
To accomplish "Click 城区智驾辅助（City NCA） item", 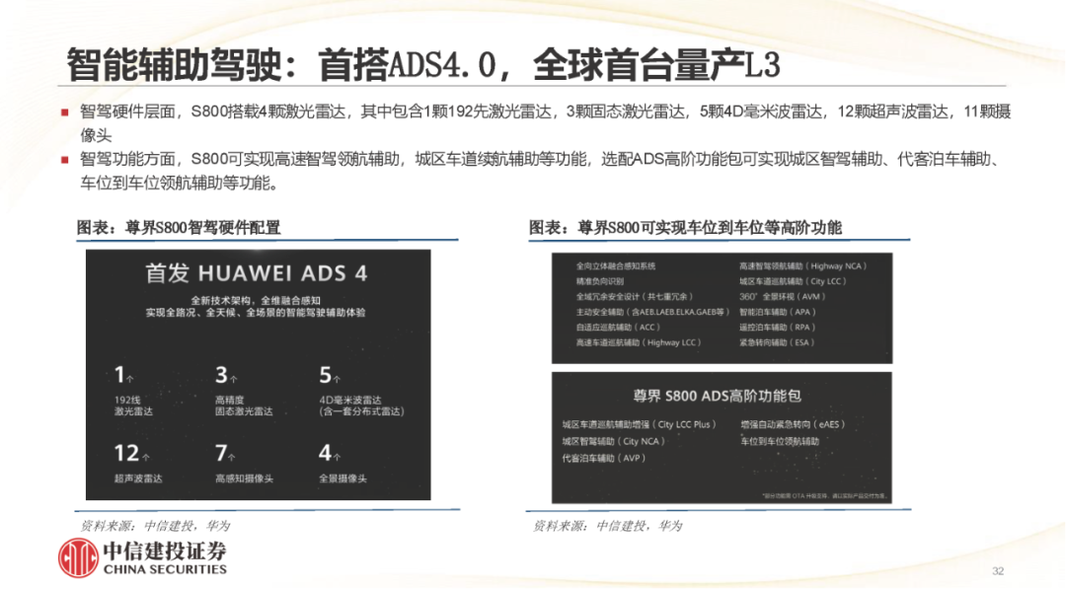I will pos(613,442).
